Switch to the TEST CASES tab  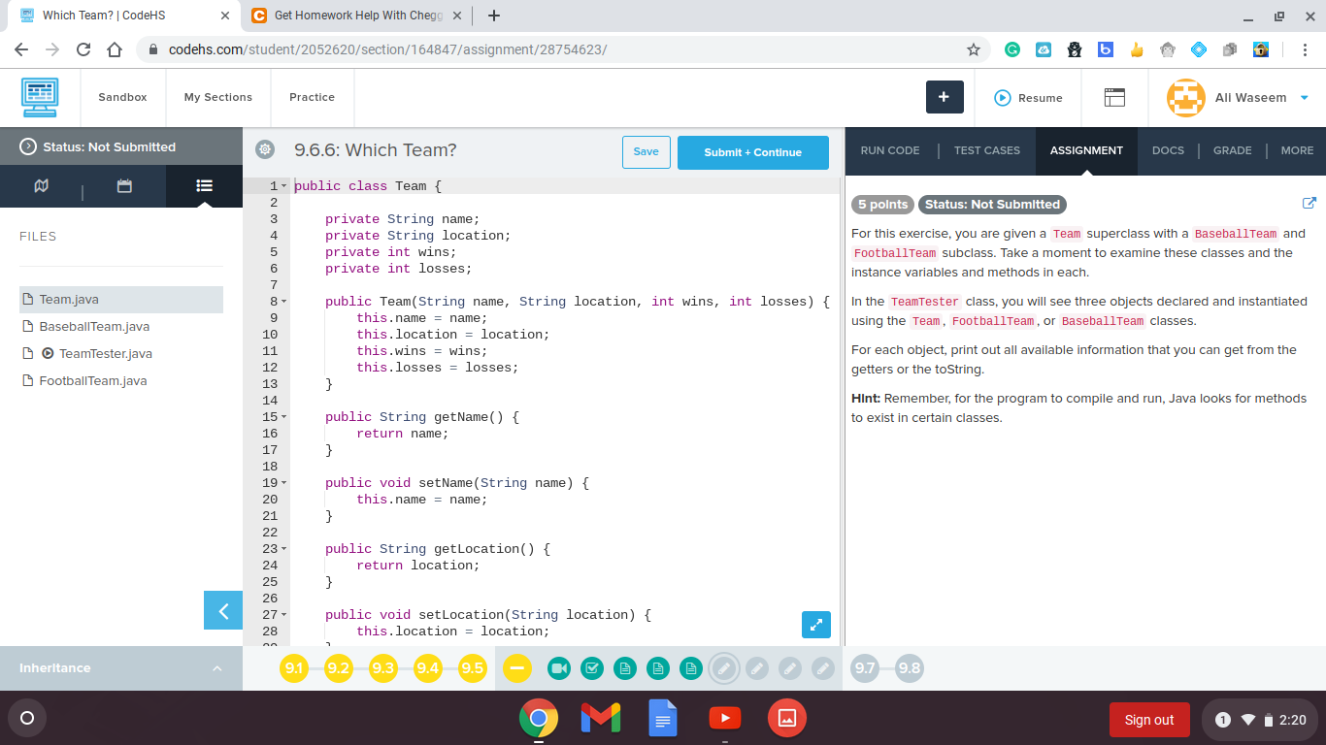pos(986,150)
